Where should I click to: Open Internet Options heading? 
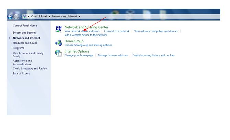[77, 51]
